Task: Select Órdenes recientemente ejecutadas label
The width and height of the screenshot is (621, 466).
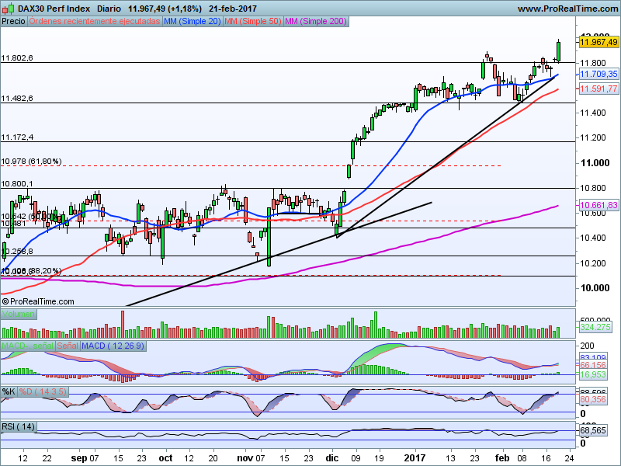Action: click(94, 22)
